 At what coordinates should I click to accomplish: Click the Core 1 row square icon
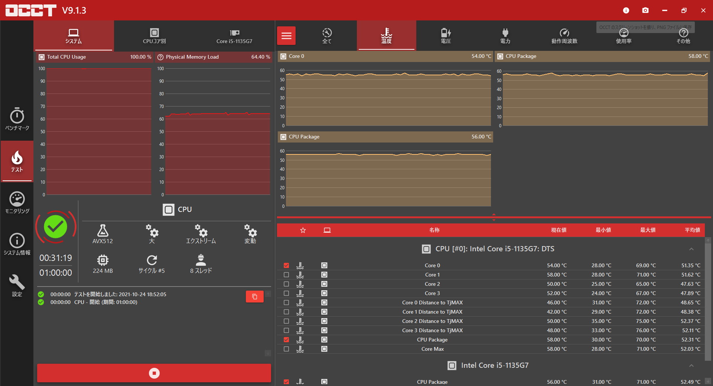(324, 275)
